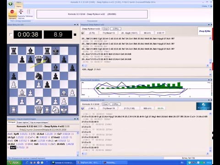
Task: Click 2 CPUs button in Deep Rybka panel
Action: [x=115, y=29]
